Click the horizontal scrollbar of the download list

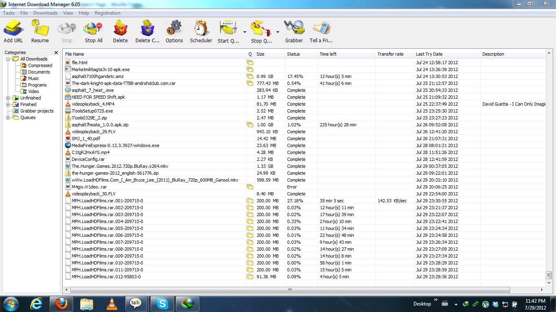tap(290, 290)
